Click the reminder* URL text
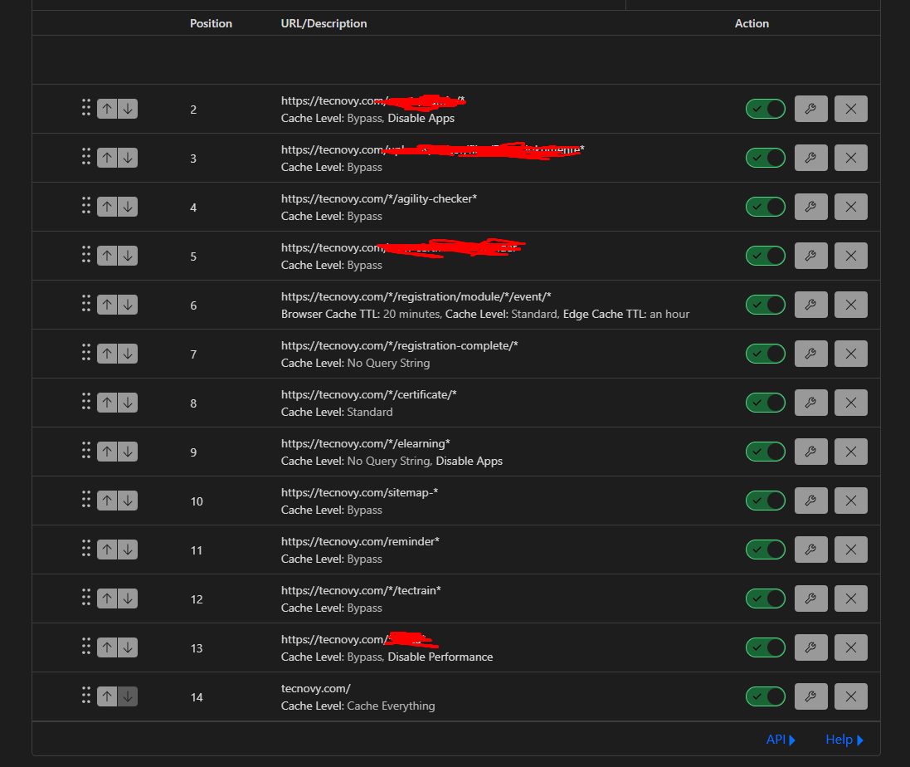 (360, 541)
